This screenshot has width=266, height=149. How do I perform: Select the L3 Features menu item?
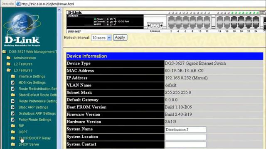[x=23, y=70]
